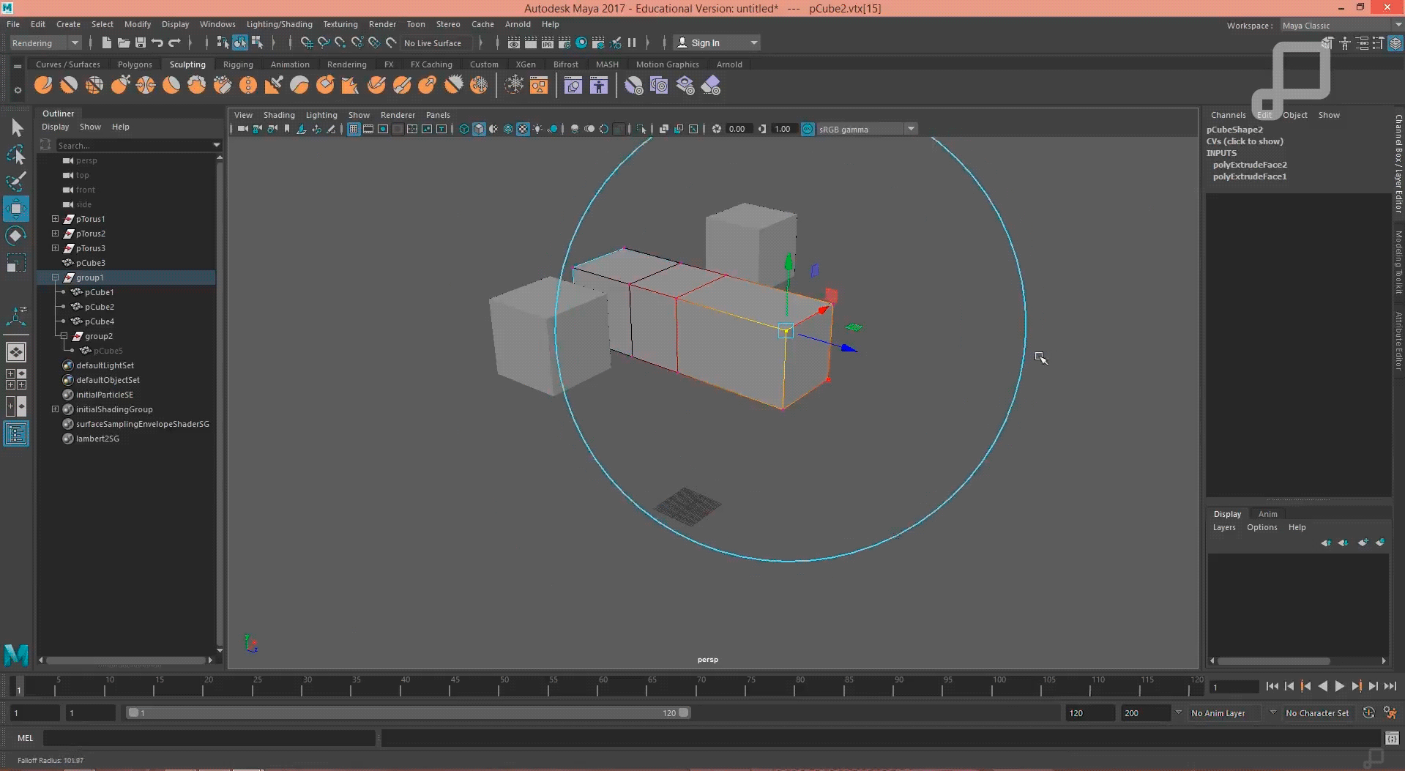Click the play forward button
Screen dimensions: 1405x771
[1339, 686]
